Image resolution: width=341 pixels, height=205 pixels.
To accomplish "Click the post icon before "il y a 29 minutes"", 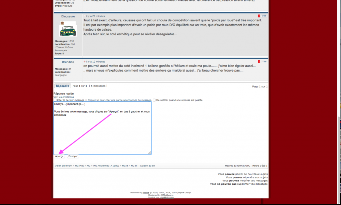I will [85, 16].
